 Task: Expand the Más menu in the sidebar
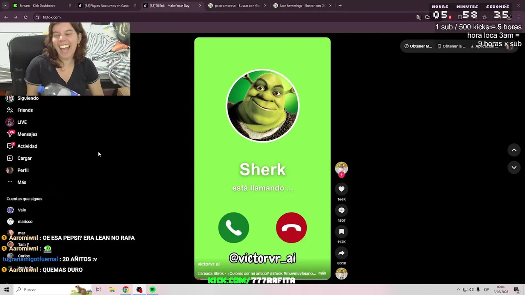(x=16, y=182)
